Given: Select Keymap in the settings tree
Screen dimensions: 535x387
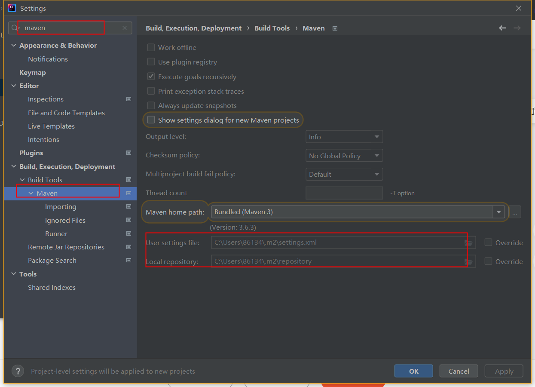Looking at the screenshot, I should [x=33, y=72].
